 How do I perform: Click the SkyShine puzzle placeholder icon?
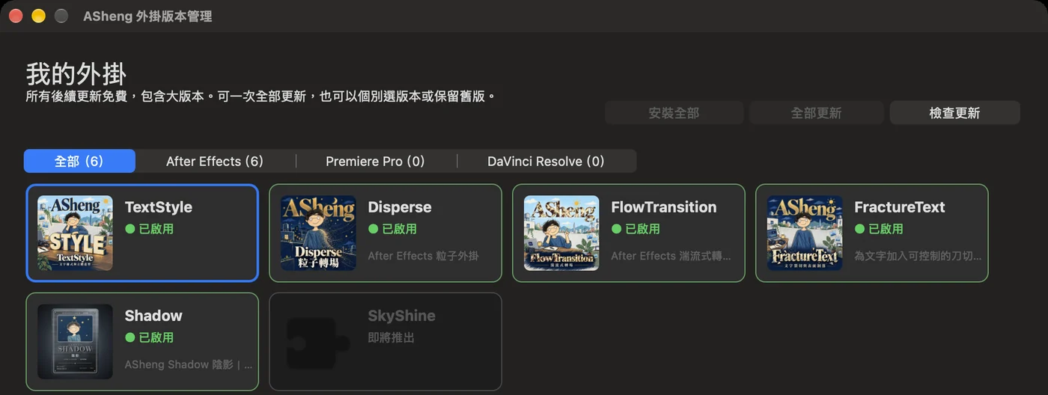pyautogui.click(x=318, y=342)
